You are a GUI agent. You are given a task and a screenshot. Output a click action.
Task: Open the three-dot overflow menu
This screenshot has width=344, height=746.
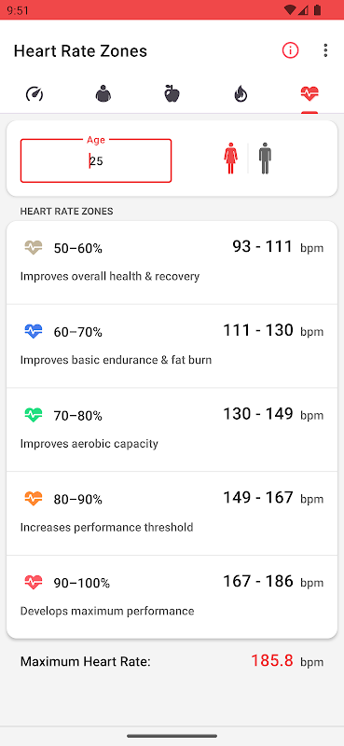[325, 50]
